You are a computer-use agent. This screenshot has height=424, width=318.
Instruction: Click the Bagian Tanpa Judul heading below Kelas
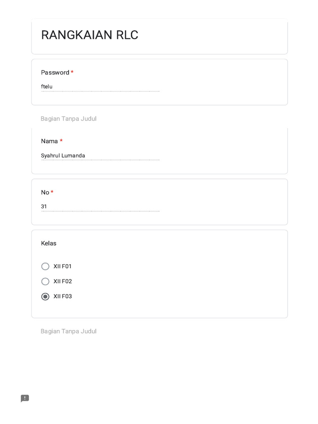click(x=68, y=331)
